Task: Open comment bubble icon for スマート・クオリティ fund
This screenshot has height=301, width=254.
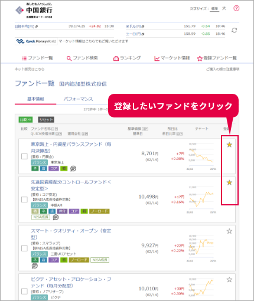Action: pos(34,266)
